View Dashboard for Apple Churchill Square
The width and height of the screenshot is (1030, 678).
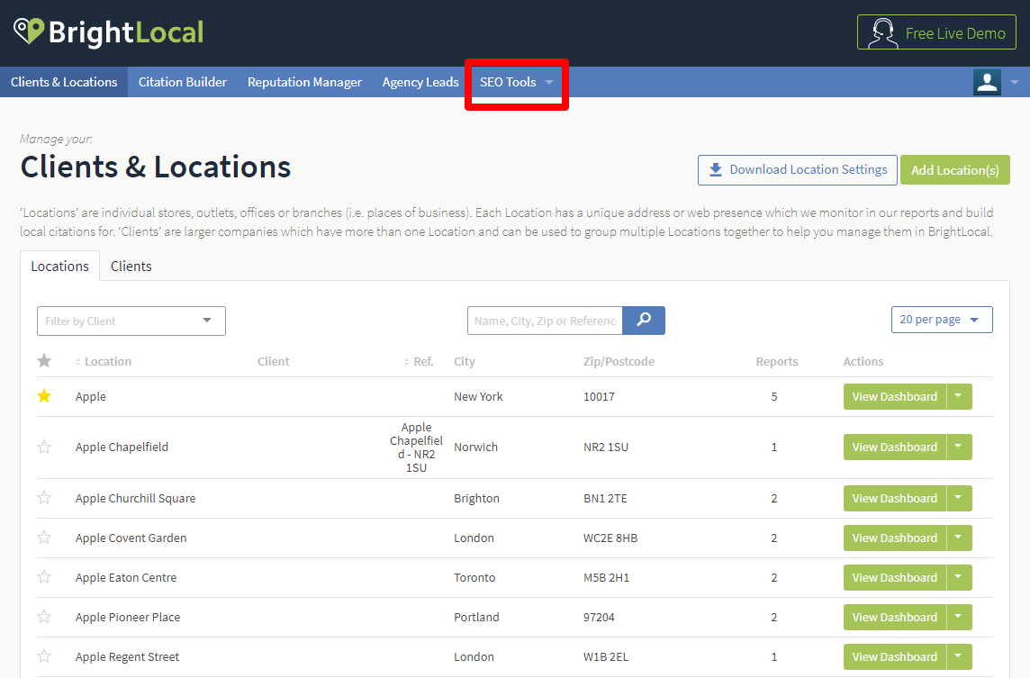(x=895, y=498)
